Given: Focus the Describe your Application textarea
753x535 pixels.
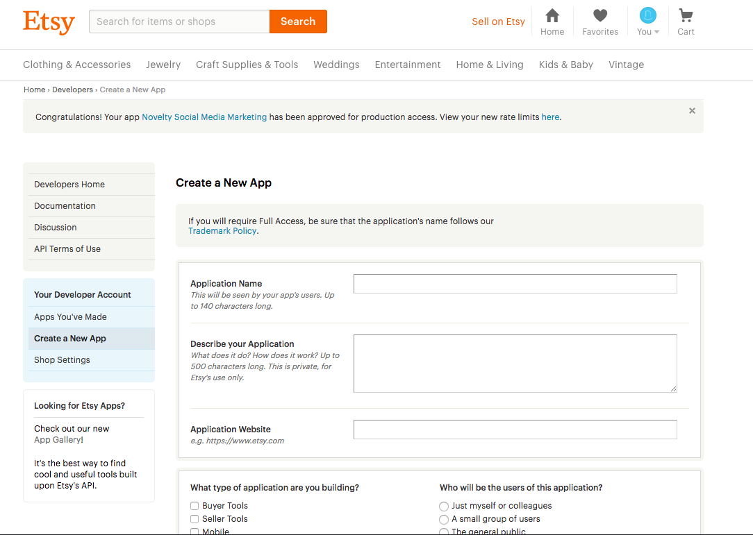Looking at the screenshot, I should coord(515,364).
